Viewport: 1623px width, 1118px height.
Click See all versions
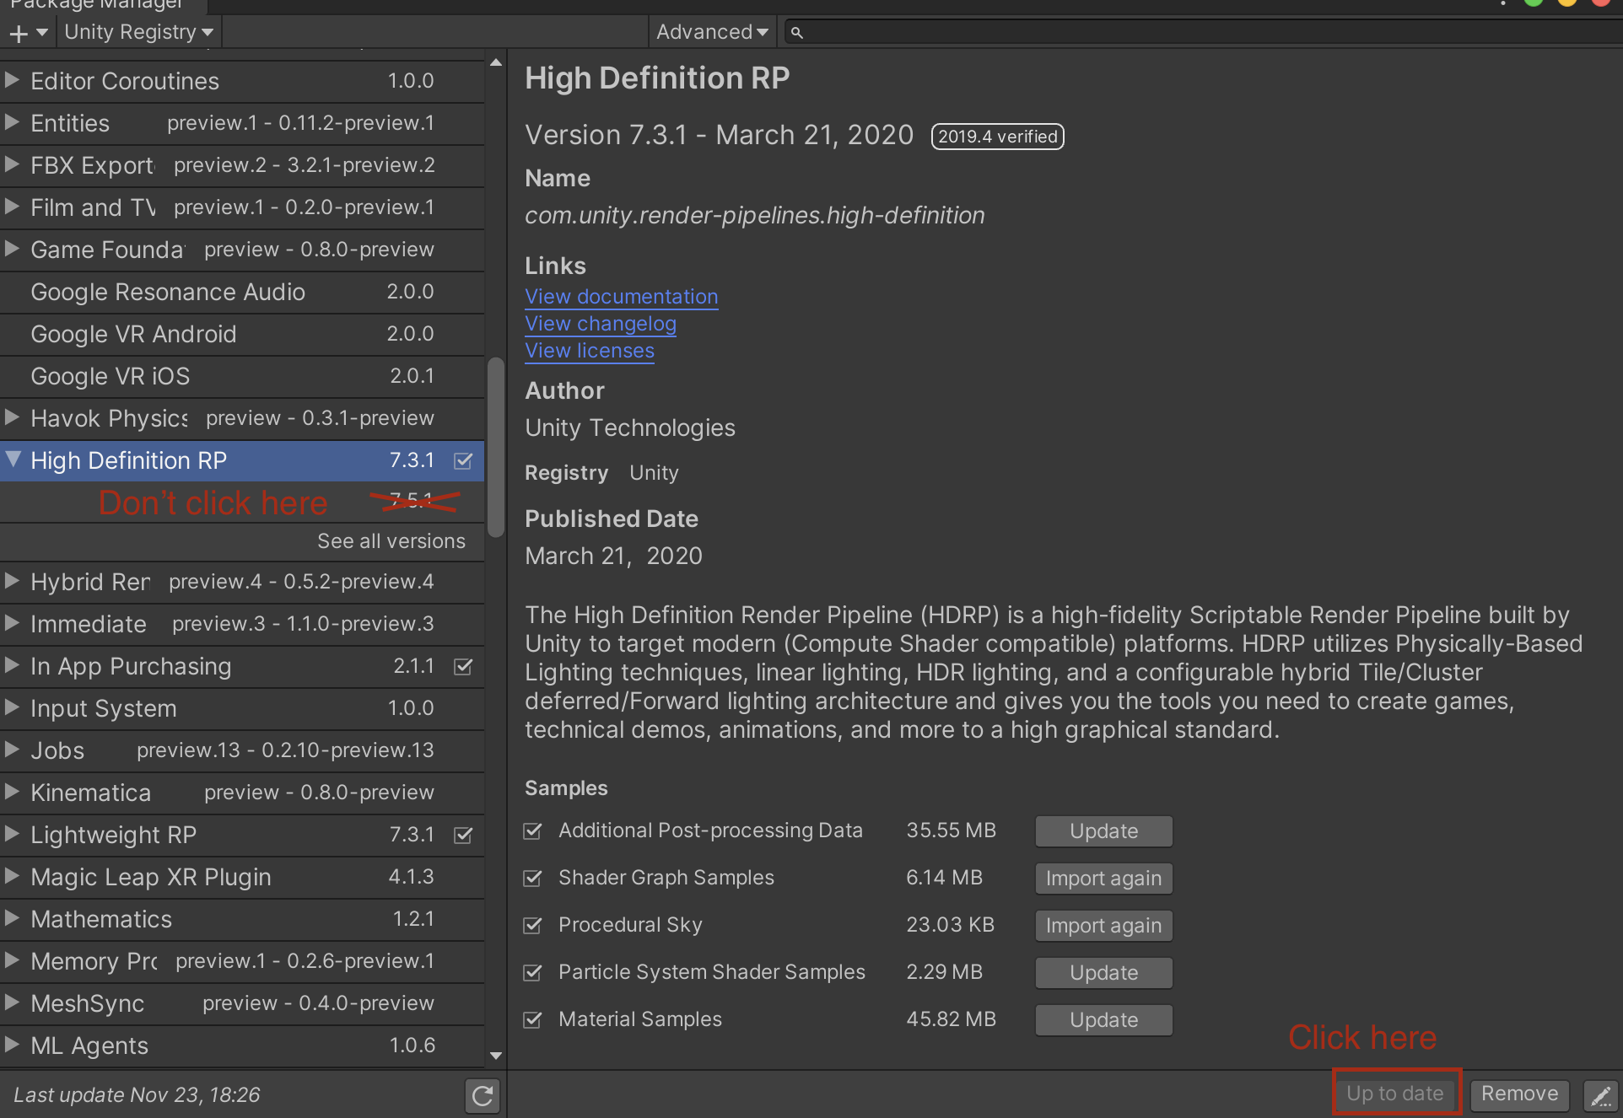(x=391, y=541)
